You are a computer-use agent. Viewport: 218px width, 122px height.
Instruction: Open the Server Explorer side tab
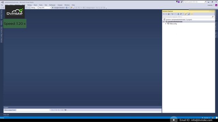(2, 14)
